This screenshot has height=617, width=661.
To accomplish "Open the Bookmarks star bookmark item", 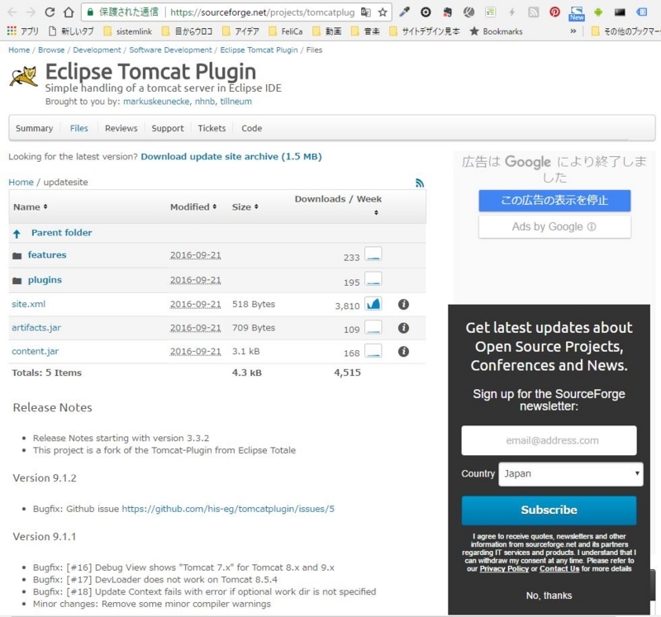I will [497, 31].
